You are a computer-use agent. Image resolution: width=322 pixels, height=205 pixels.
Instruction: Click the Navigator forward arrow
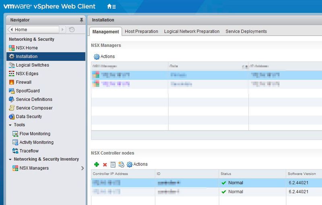[63, 29]
